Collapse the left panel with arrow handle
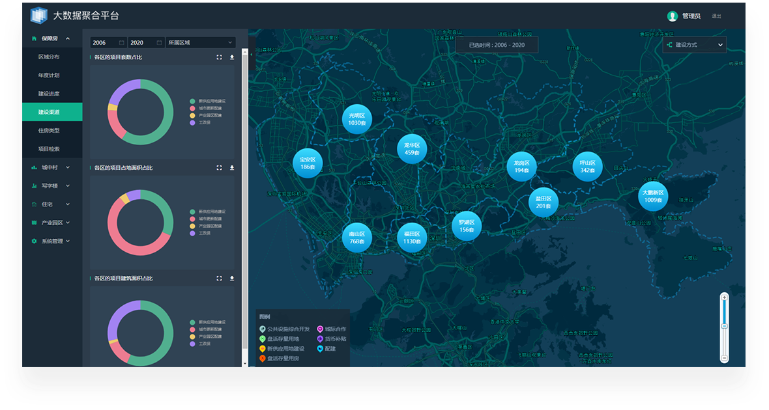The height and width of the screenshot is (410, 769). pyautogui.click(x=252, y=55)
